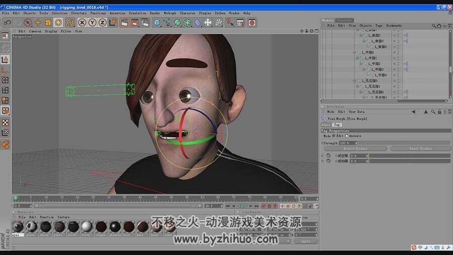The width and height of the screenshot is (453, 255).
Task: Toggle the attributes lock icon
Action: point(439,111)
